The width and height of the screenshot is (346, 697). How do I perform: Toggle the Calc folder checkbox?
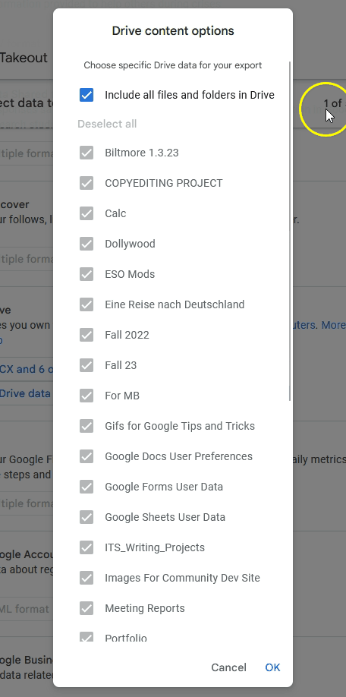coord(86,213)
